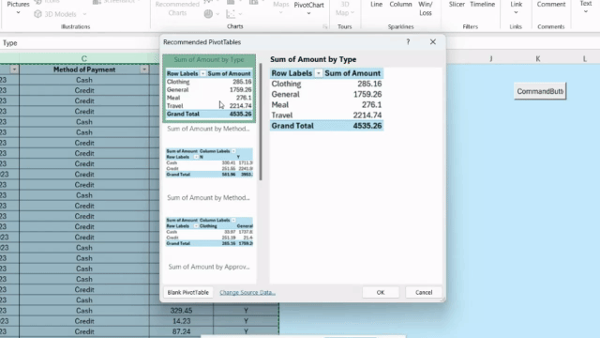Insert a Comment from the ribbon
Viewport: 600px width, 338px height.
coord(551,5)
